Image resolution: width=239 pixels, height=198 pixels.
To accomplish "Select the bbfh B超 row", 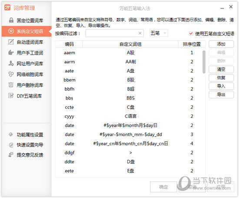I will (129, 89).
